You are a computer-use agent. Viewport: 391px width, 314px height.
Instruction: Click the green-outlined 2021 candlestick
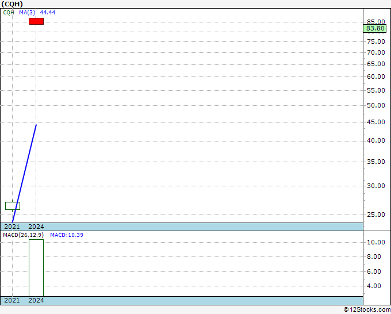(x=13, y=206)
